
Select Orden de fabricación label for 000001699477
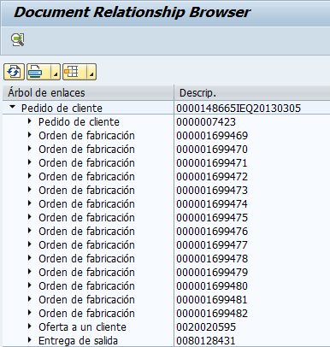point(86,245)
